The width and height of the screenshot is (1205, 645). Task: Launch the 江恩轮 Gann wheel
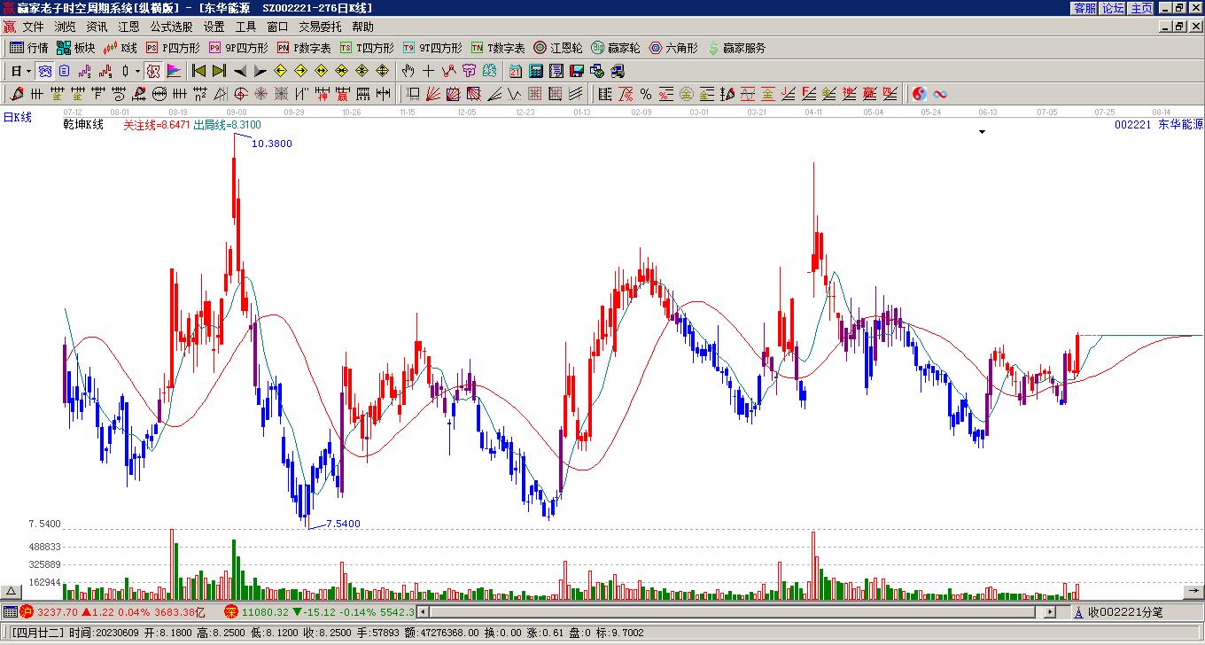558,48
